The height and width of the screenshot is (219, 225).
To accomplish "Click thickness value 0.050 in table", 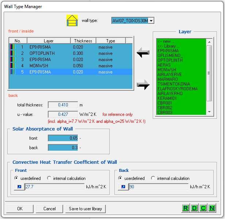I will (x=78, y=65).
